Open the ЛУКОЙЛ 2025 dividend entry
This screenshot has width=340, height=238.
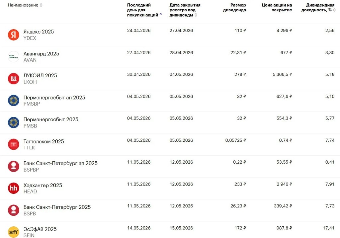tap(40, 76)
